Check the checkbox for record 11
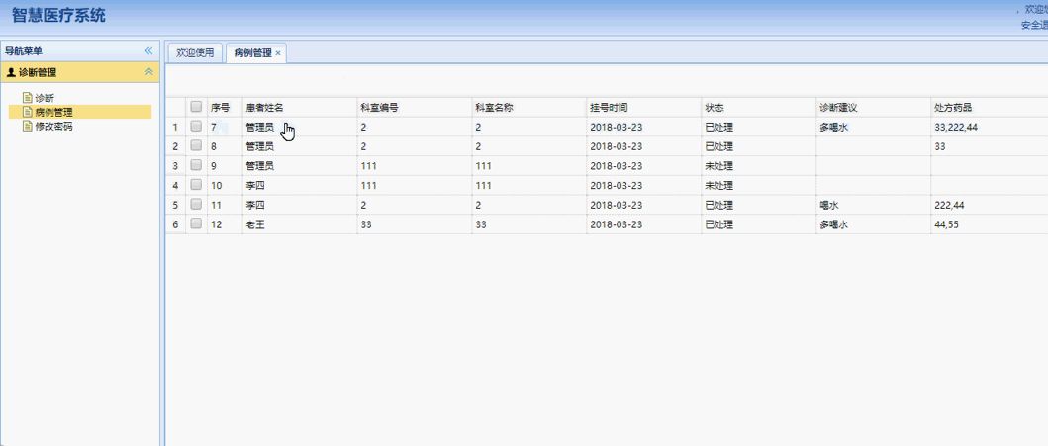 (196, 204)
